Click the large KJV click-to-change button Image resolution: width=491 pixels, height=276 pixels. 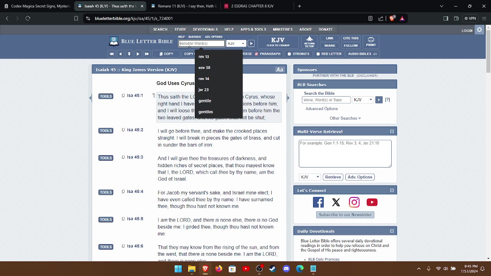click(x=278, y=42)
